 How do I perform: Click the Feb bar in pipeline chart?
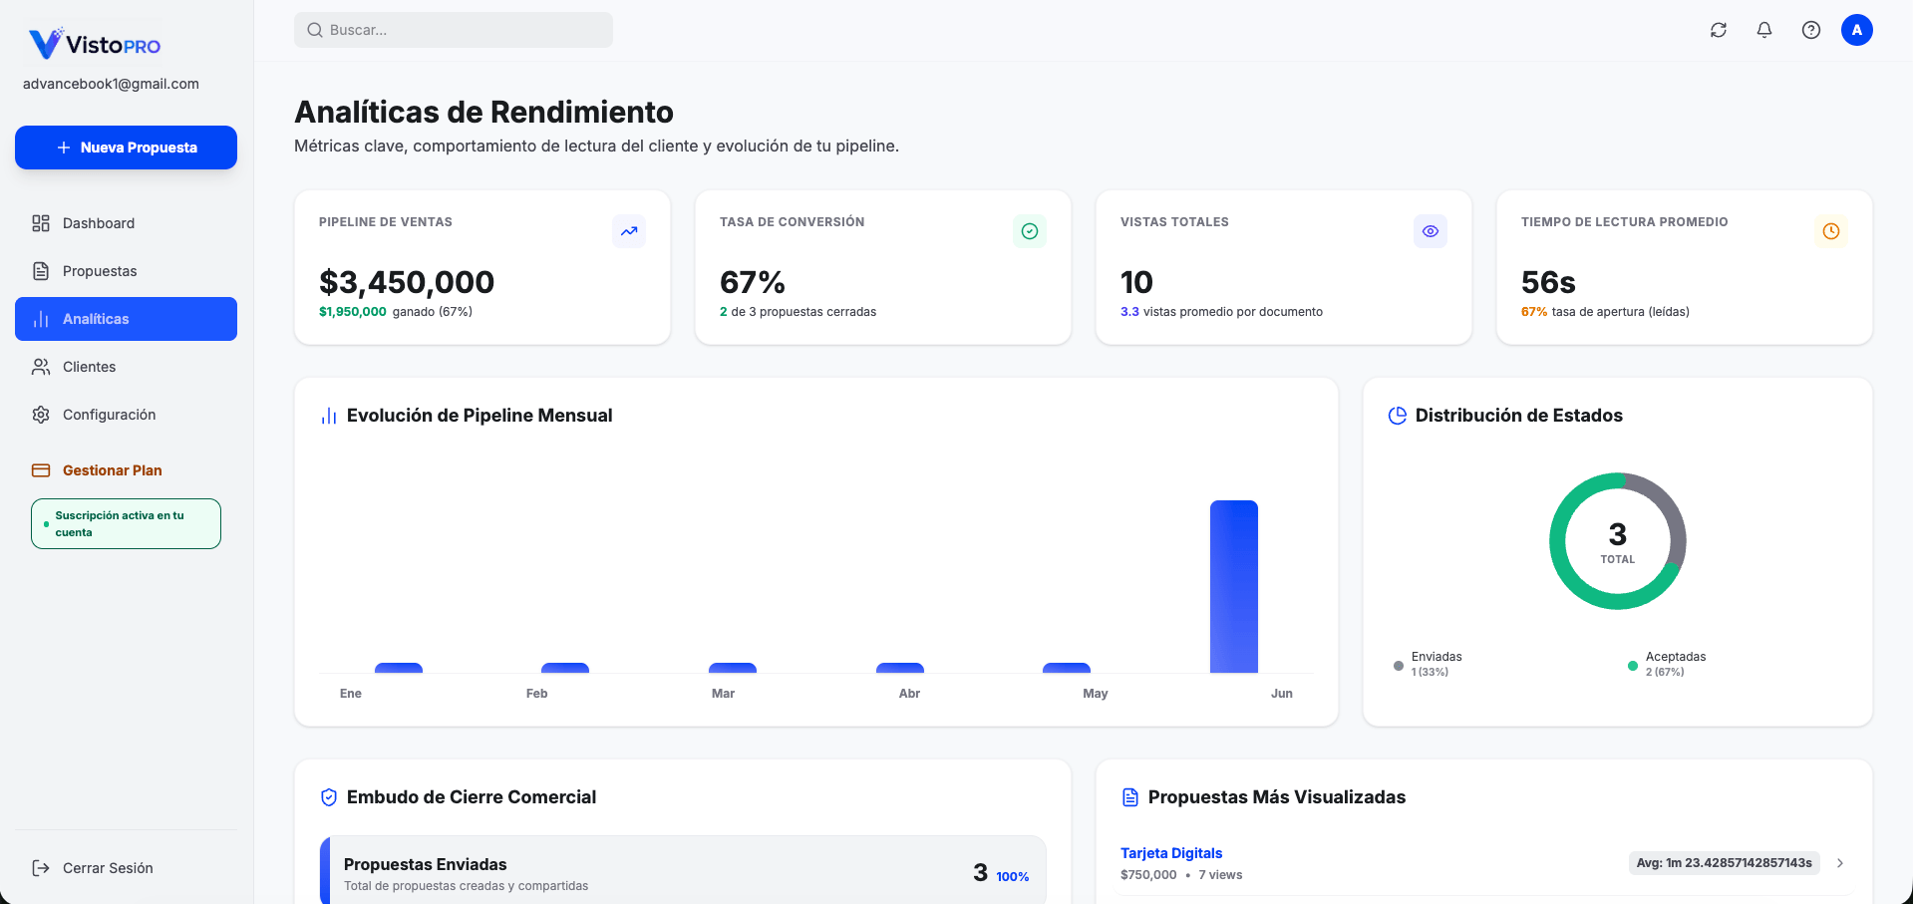pyautogui.click(x=565, y=668)
